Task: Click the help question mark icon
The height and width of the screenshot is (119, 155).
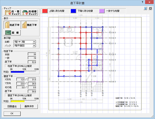Action: [142, 2]
